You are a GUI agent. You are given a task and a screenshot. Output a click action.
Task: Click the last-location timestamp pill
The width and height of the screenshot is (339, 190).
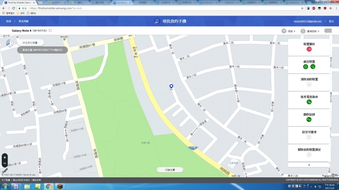pos(42,50)
